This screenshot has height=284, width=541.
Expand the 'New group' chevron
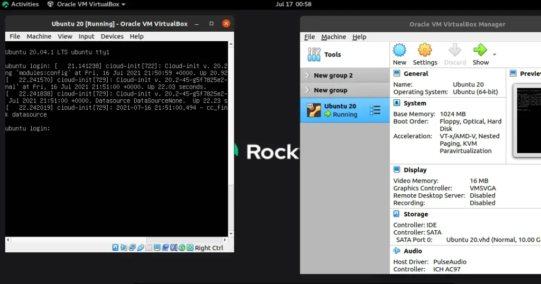tap(307, 90)
